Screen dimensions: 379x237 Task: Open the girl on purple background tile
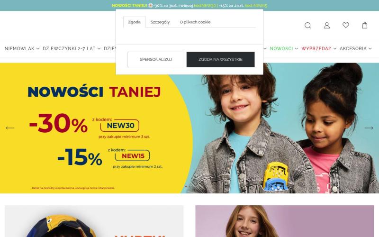(x=285, y=221)
